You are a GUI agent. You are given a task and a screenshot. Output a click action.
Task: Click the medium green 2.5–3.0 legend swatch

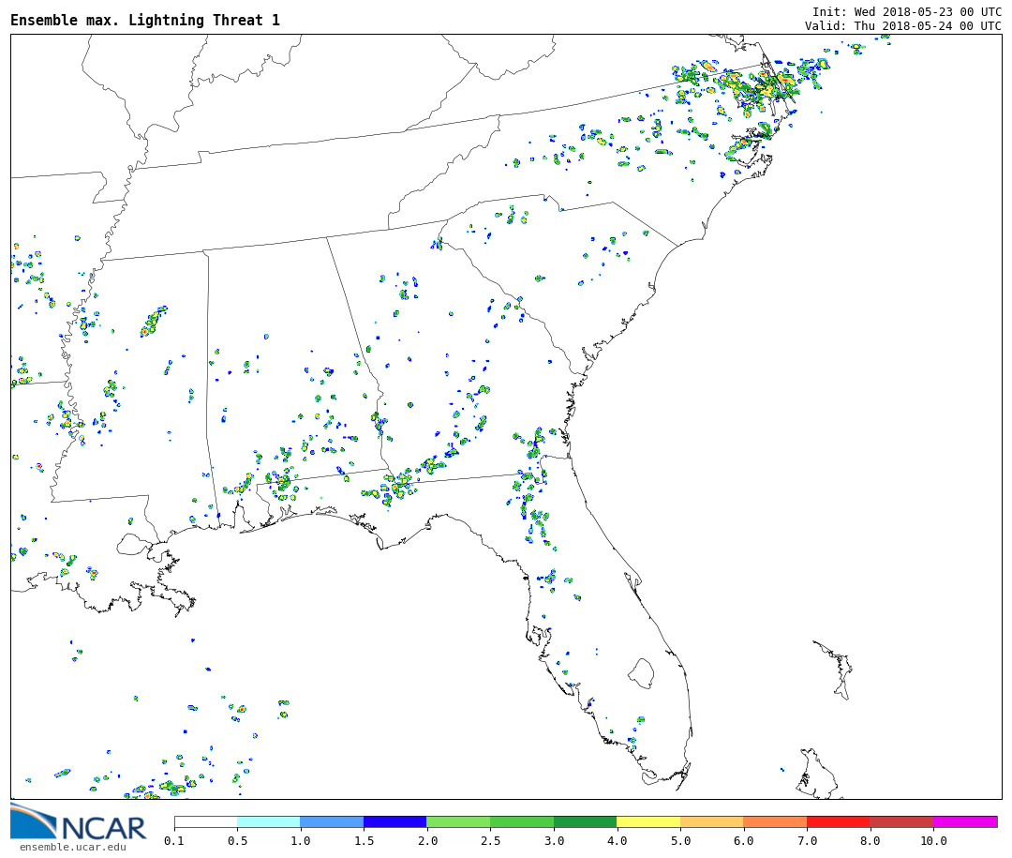tap(521, 822)
